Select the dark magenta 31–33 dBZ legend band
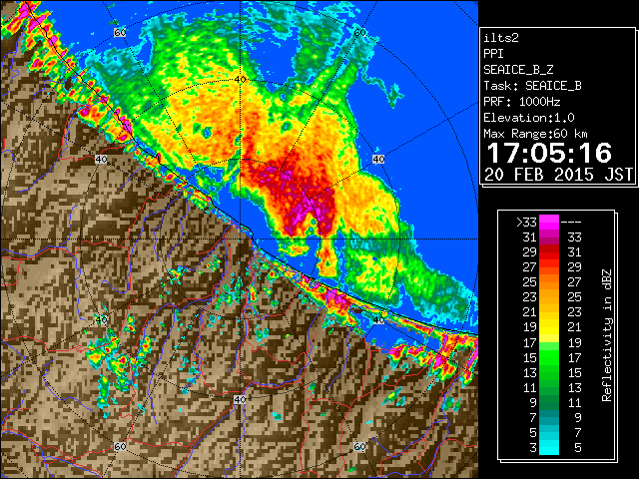 click(x=549, y=238)
